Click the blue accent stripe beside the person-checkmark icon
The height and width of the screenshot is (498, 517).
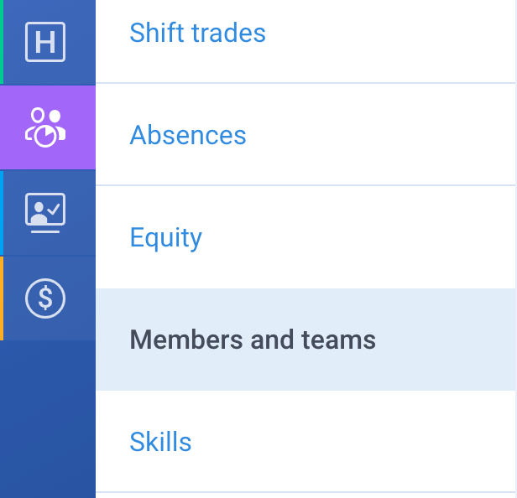tap(2, 213)
